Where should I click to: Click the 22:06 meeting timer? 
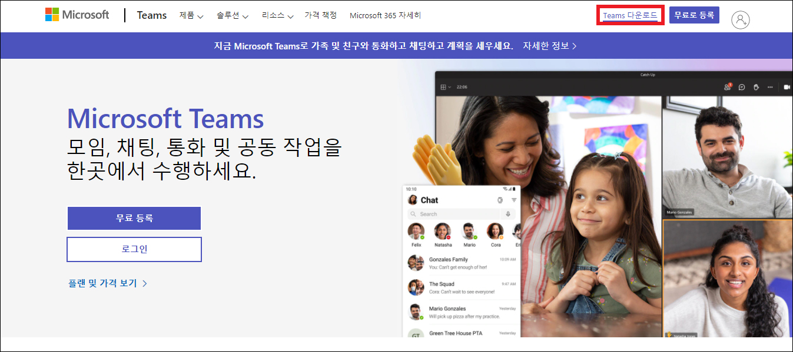click(462, 87)
